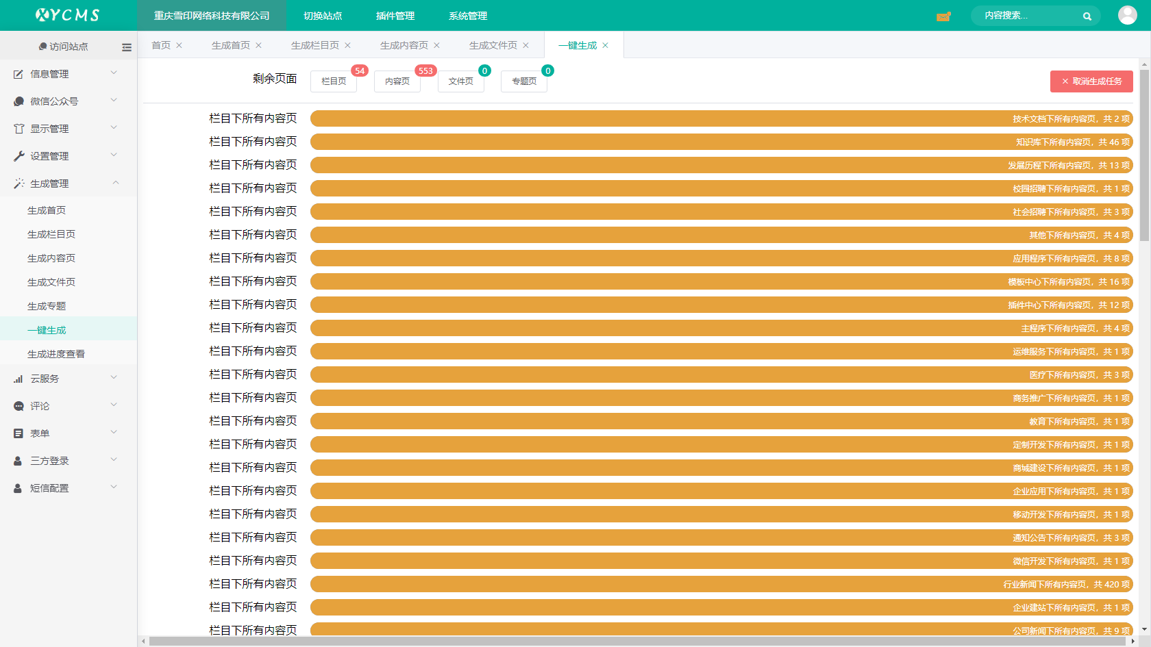This screenshot has height=647, width=1151.
Task: Open the user avatar menu
Action: click(x=1127, y=15)
